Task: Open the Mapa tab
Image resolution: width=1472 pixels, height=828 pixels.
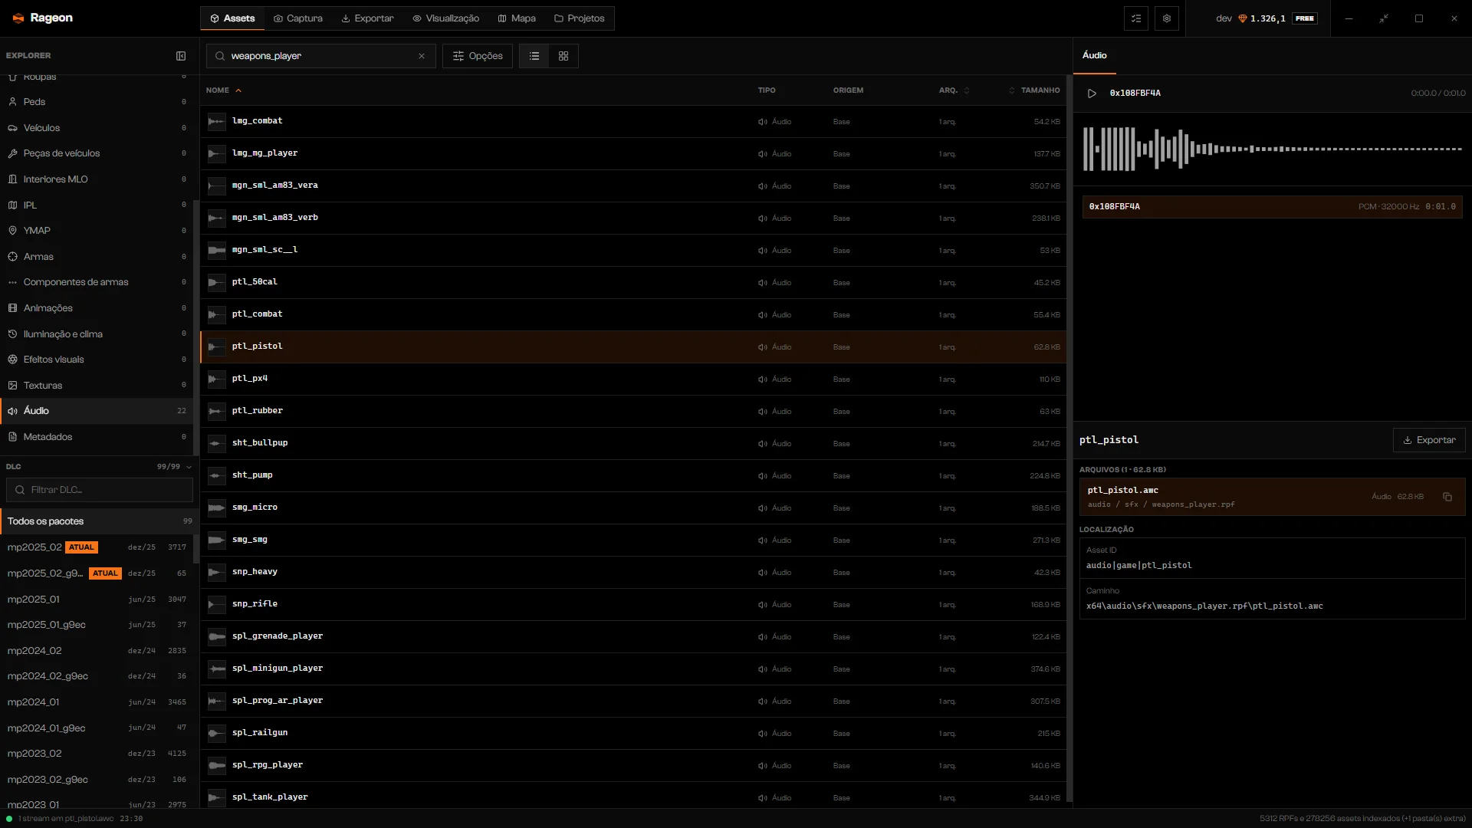Action: click(517, 18)
